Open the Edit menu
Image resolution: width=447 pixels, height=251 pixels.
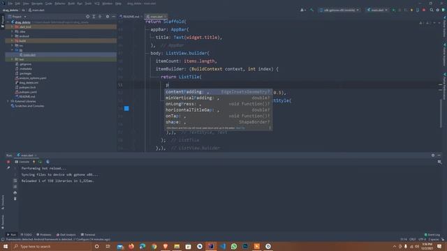17,3
